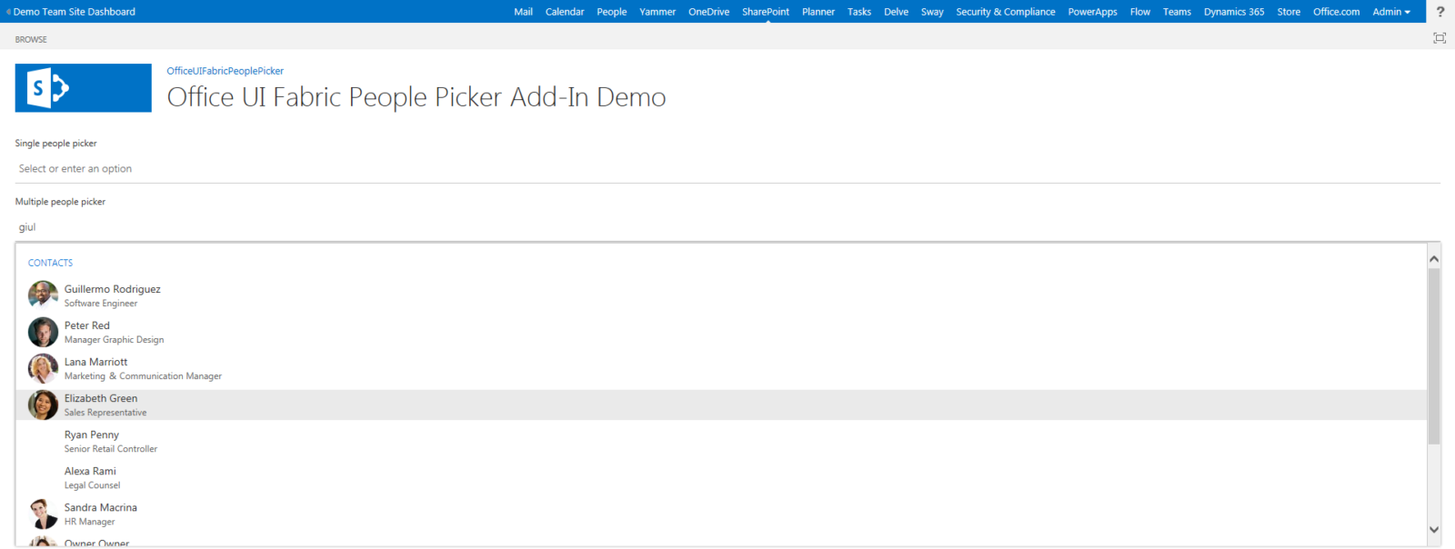Open Flow in the top navigation
Screen dimensions: 1455x549
1140,12
